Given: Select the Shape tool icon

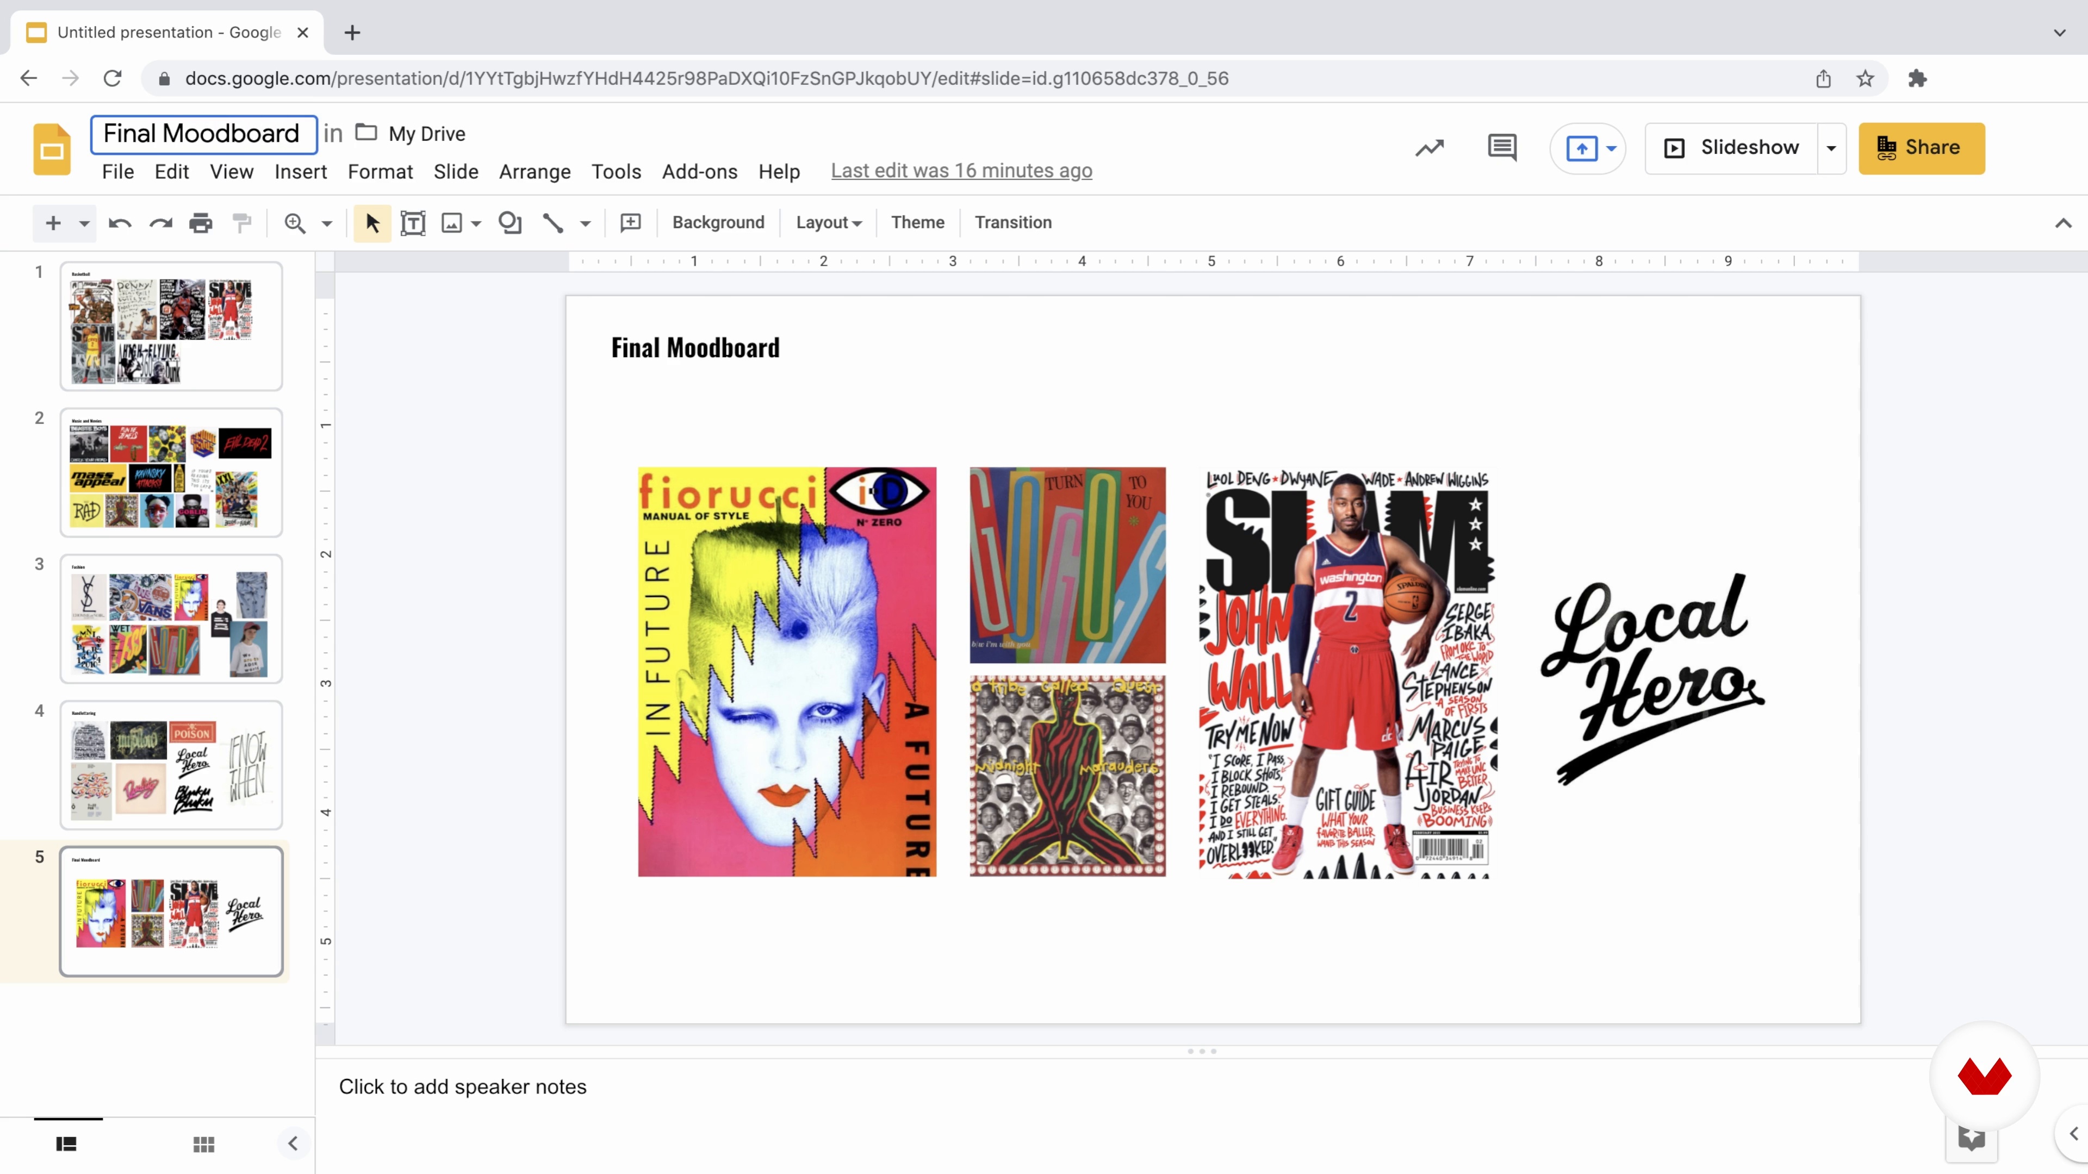Looking at the screenshot, I should pos(510,223).
